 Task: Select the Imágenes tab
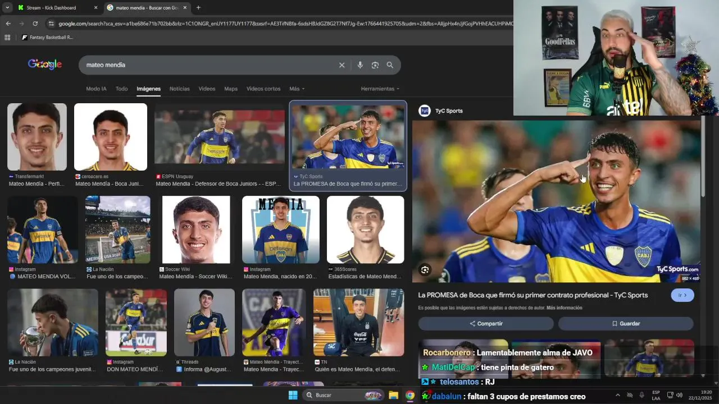coord(148,89)
